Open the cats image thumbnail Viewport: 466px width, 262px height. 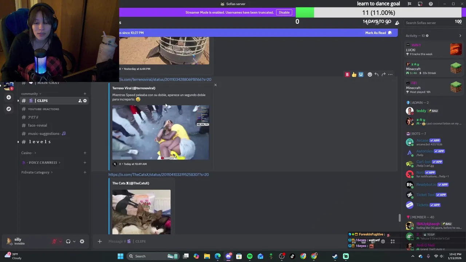[141, 212]
